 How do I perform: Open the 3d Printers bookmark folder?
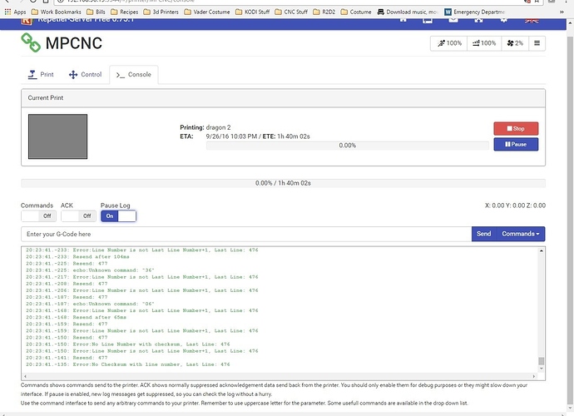tap(161, 12)
